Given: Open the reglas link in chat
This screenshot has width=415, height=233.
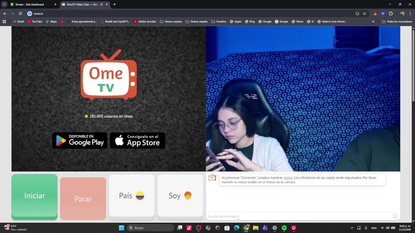Looking at the screenshot, I should coord(288,178).
